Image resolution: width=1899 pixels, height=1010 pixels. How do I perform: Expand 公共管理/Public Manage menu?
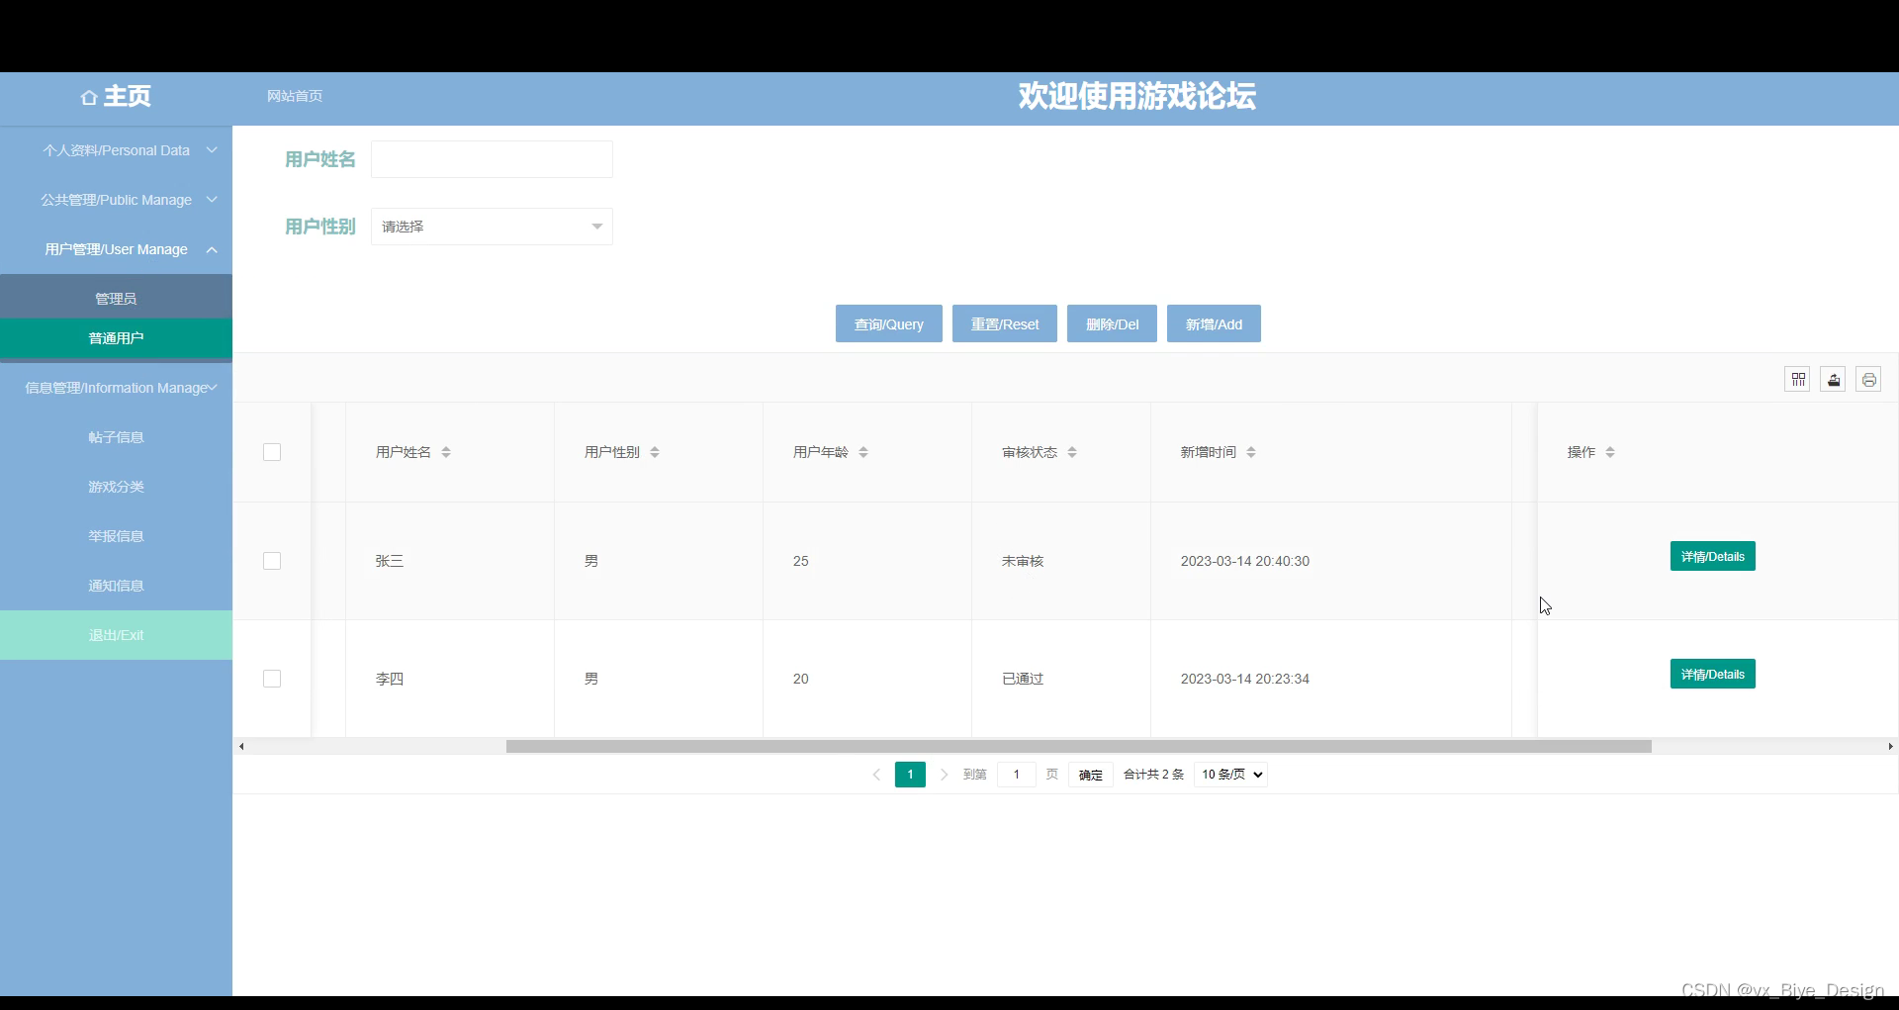coord(116,200)
